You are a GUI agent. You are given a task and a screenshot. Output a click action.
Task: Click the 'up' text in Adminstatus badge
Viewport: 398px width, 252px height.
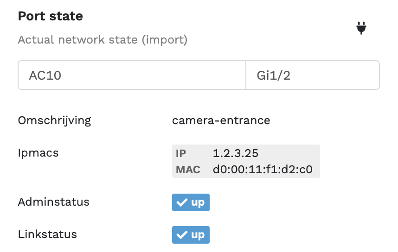click(198, 203)
